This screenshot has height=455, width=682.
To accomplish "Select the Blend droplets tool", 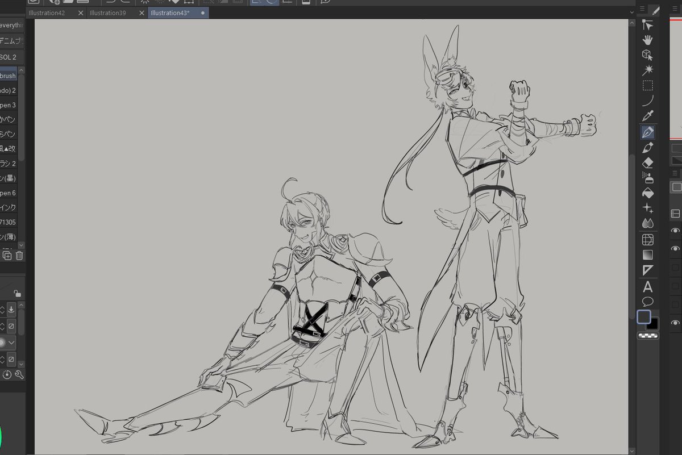I will 647,224.
